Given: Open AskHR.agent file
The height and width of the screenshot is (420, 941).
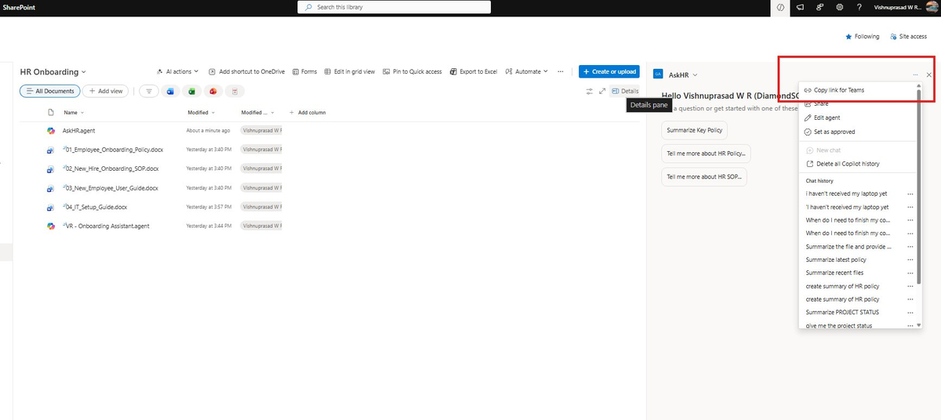Looking at the screenshot, I should 79,131.
